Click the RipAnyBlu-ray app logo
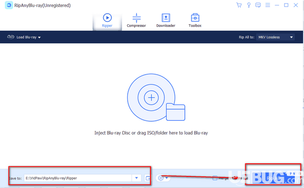This screenshot has width=304, height=188. pyautogui.click(x=9, y=5)
